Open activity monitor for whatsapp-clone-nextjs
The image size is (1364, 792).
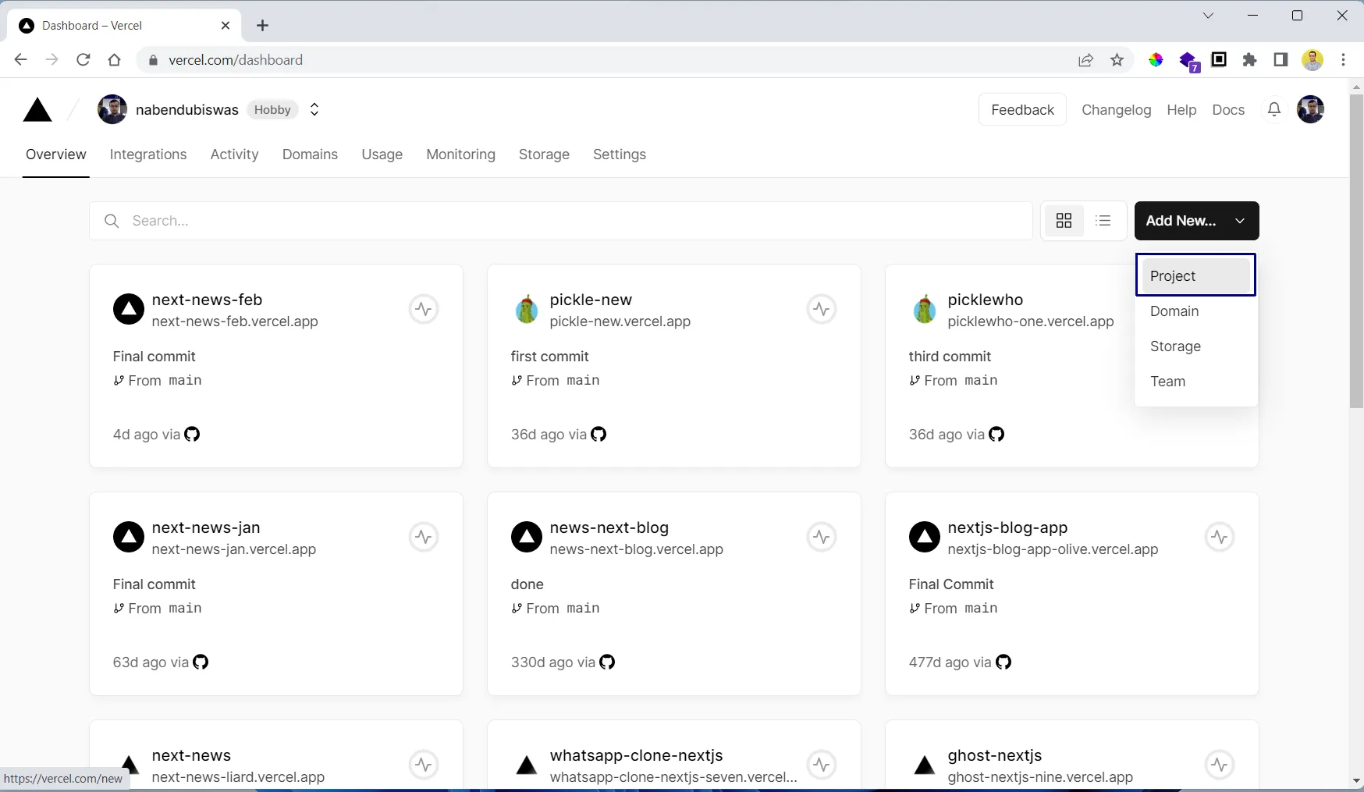click(x=822, y=765)
